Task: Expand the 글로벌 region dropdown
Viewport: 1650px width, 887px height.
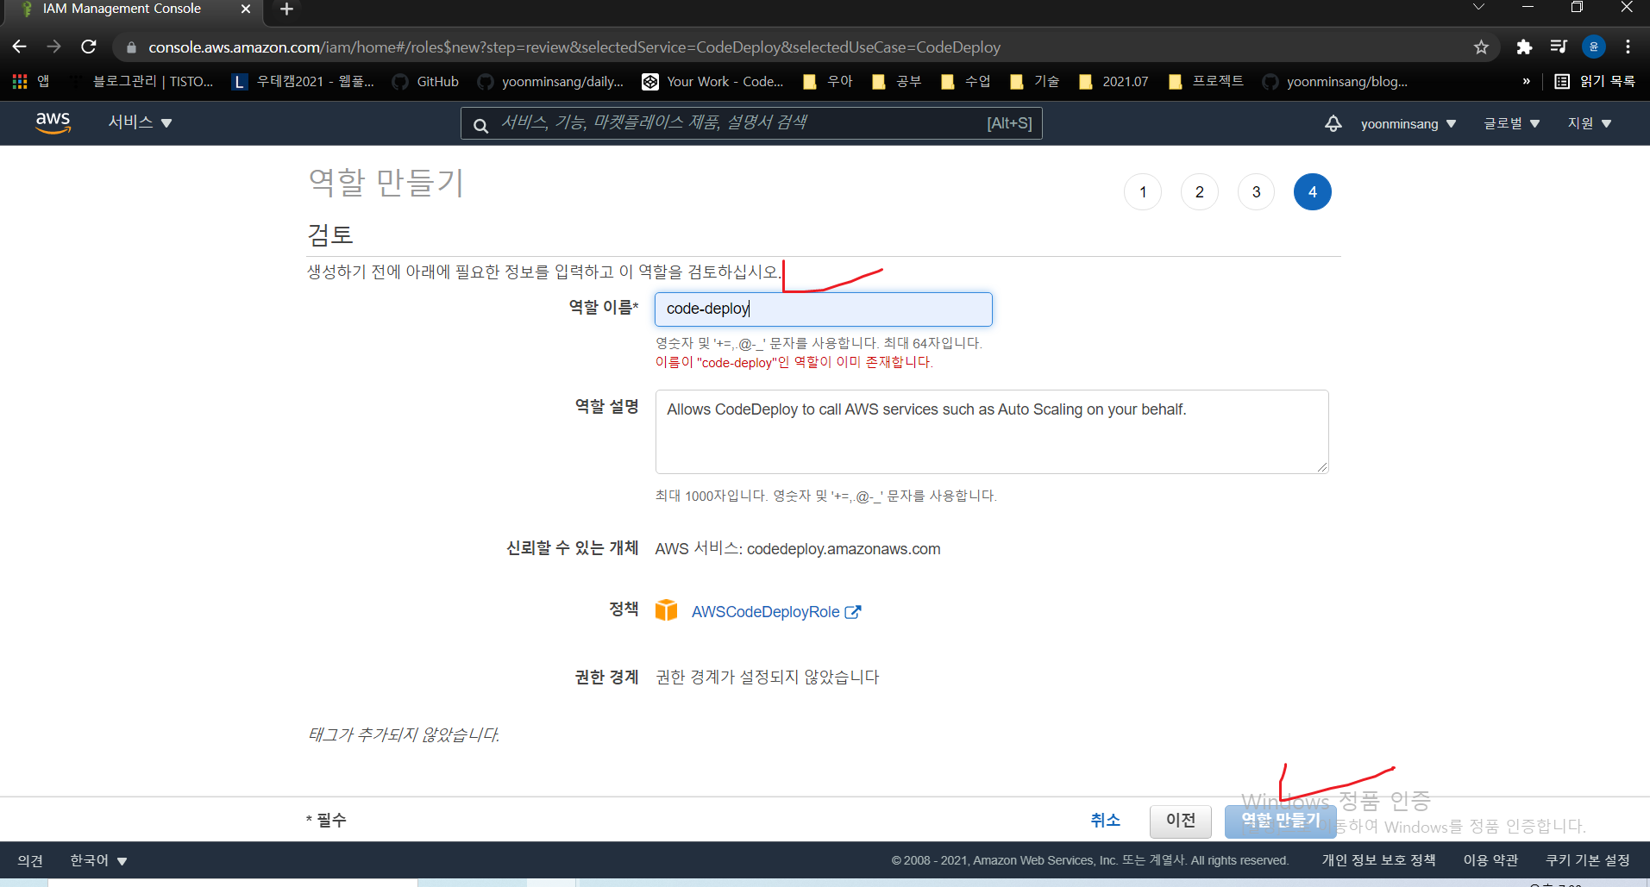Action: [1511, 123]
